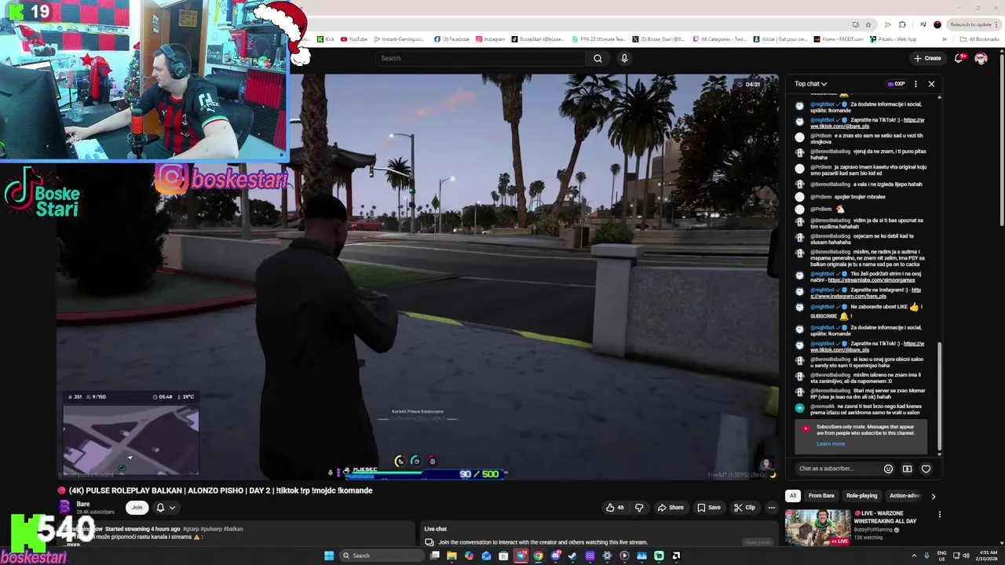1005x565 pixels.
Task: Select the From Bare filter chip
Action: point(821,496)
